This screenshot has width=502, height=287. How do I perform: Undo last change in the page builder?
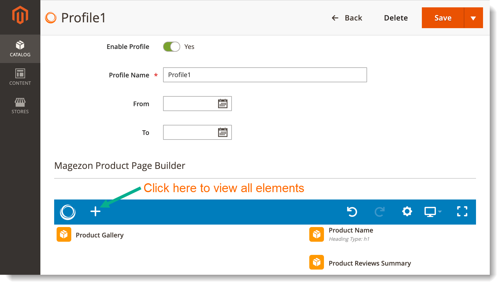pyautogui.click(x=352, y=211)
